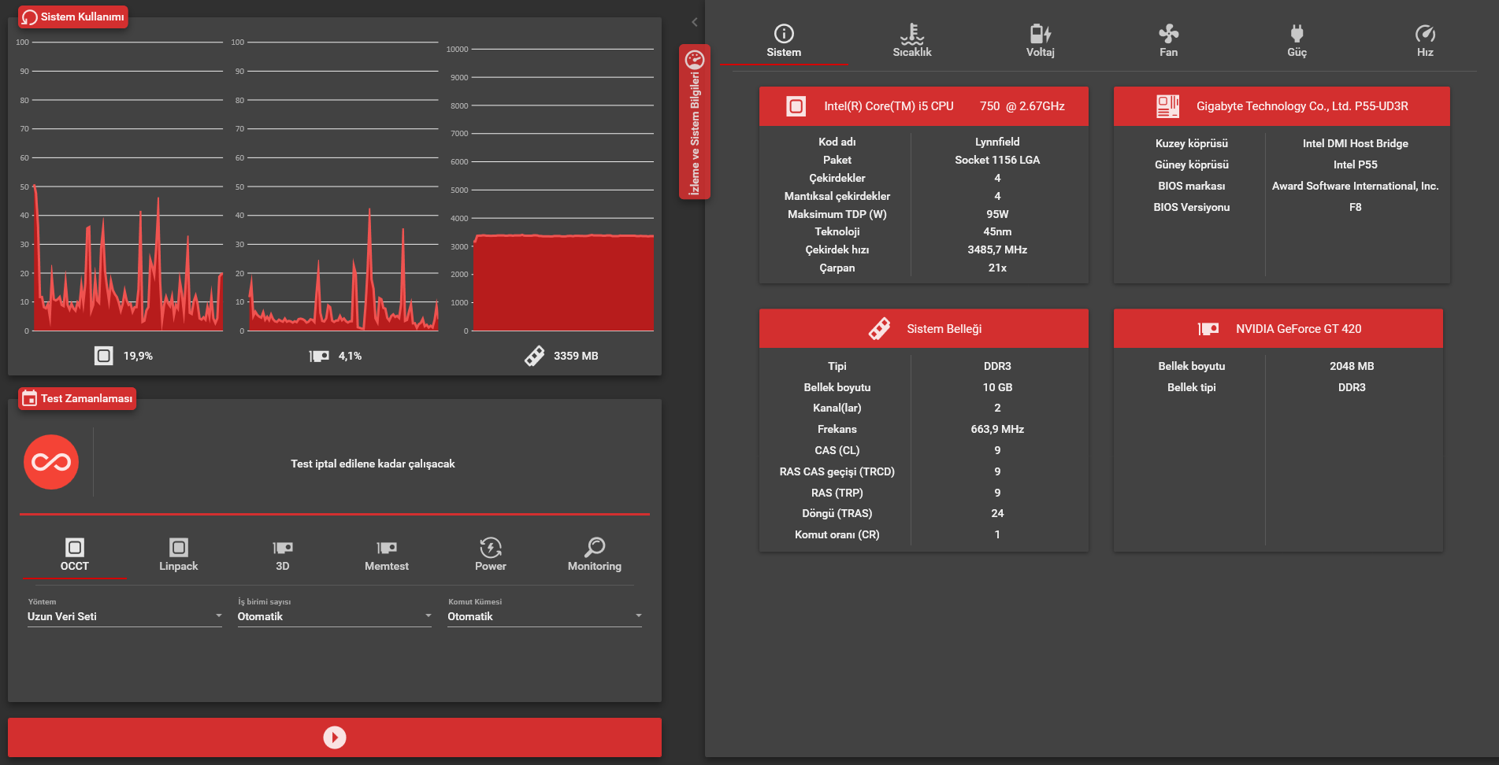Select the Linpack test tab
The width and height of the screenshot is (1499, 765).
[x=179, y=555]
